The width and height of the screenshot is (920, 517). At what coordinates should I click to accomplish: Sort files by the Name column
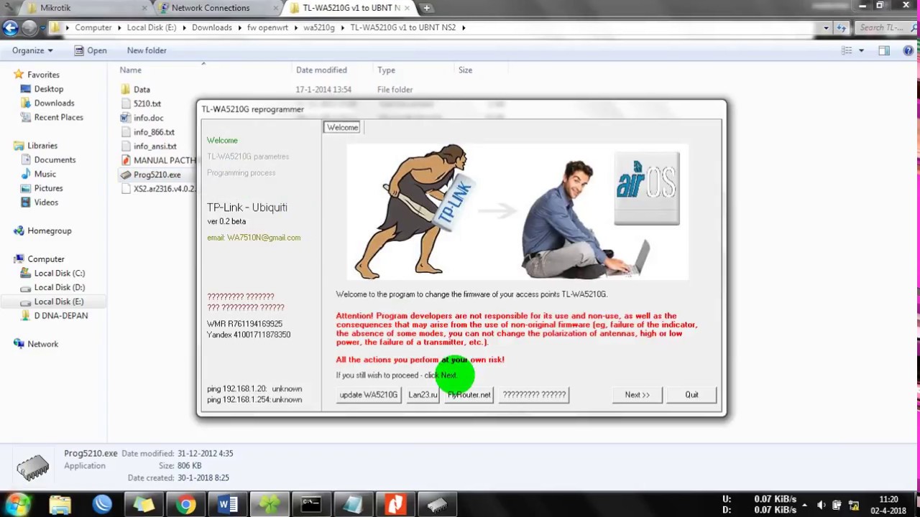tap(130, 70)
